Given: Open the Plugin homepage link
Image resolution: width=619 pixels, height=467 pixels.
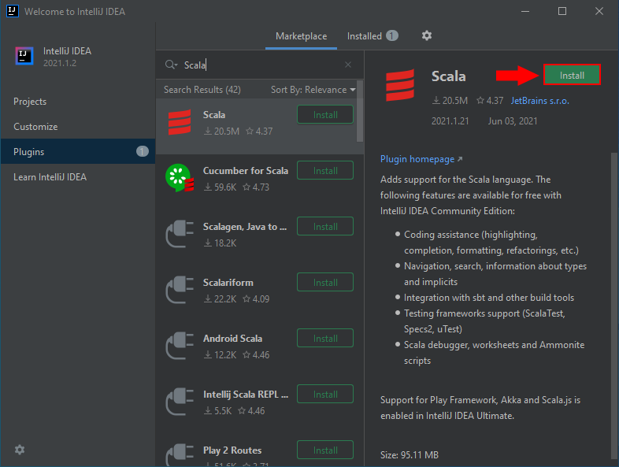Looking at the screenshot, I should click(x=421, y=159).
